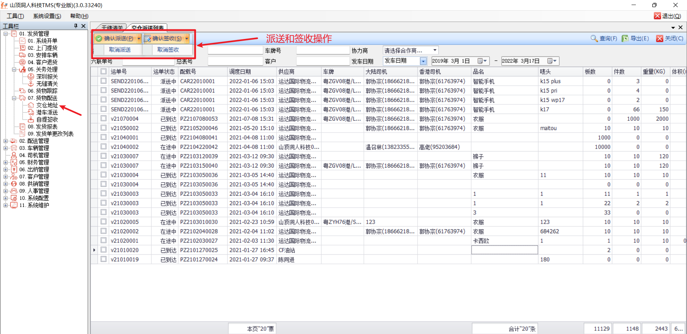Open the 确认派送(P) dropdown arrow
The image size is (687, 334).
[139, 38]
